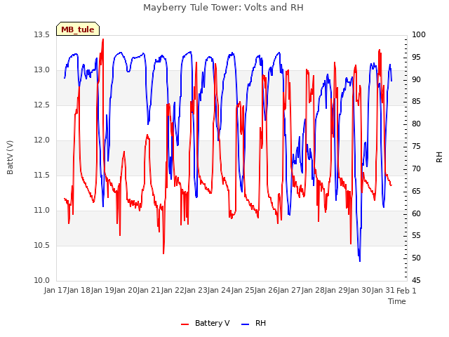449x337 pixels.
Task: Click the BattV (V) axis title
Action: coord(10,157)
